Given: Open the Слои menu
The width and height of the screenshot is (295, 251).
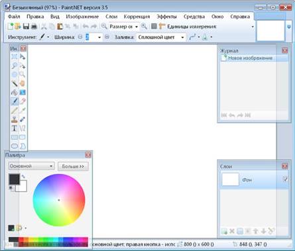Looking at the screenshot, I should click(x=111, y=17).
